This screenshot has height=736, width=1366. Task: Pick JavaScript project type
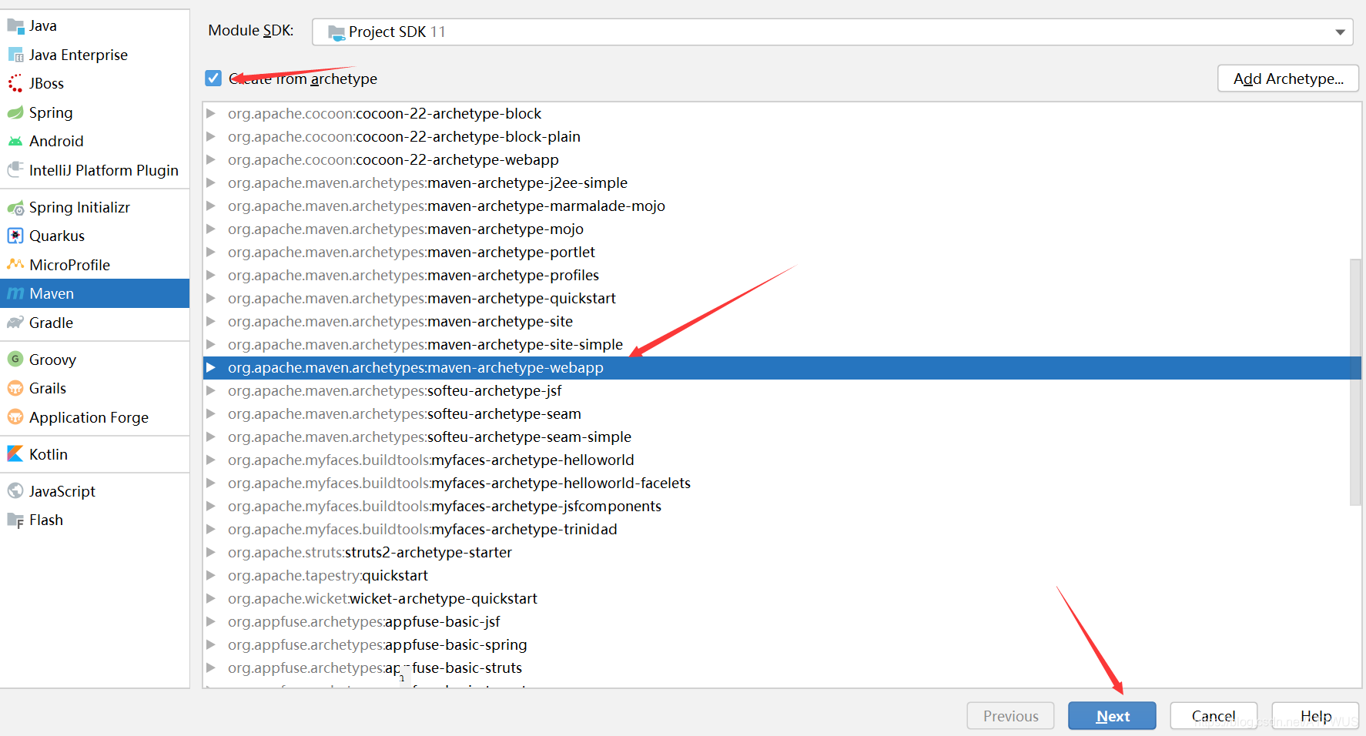[x=95, y=490]
